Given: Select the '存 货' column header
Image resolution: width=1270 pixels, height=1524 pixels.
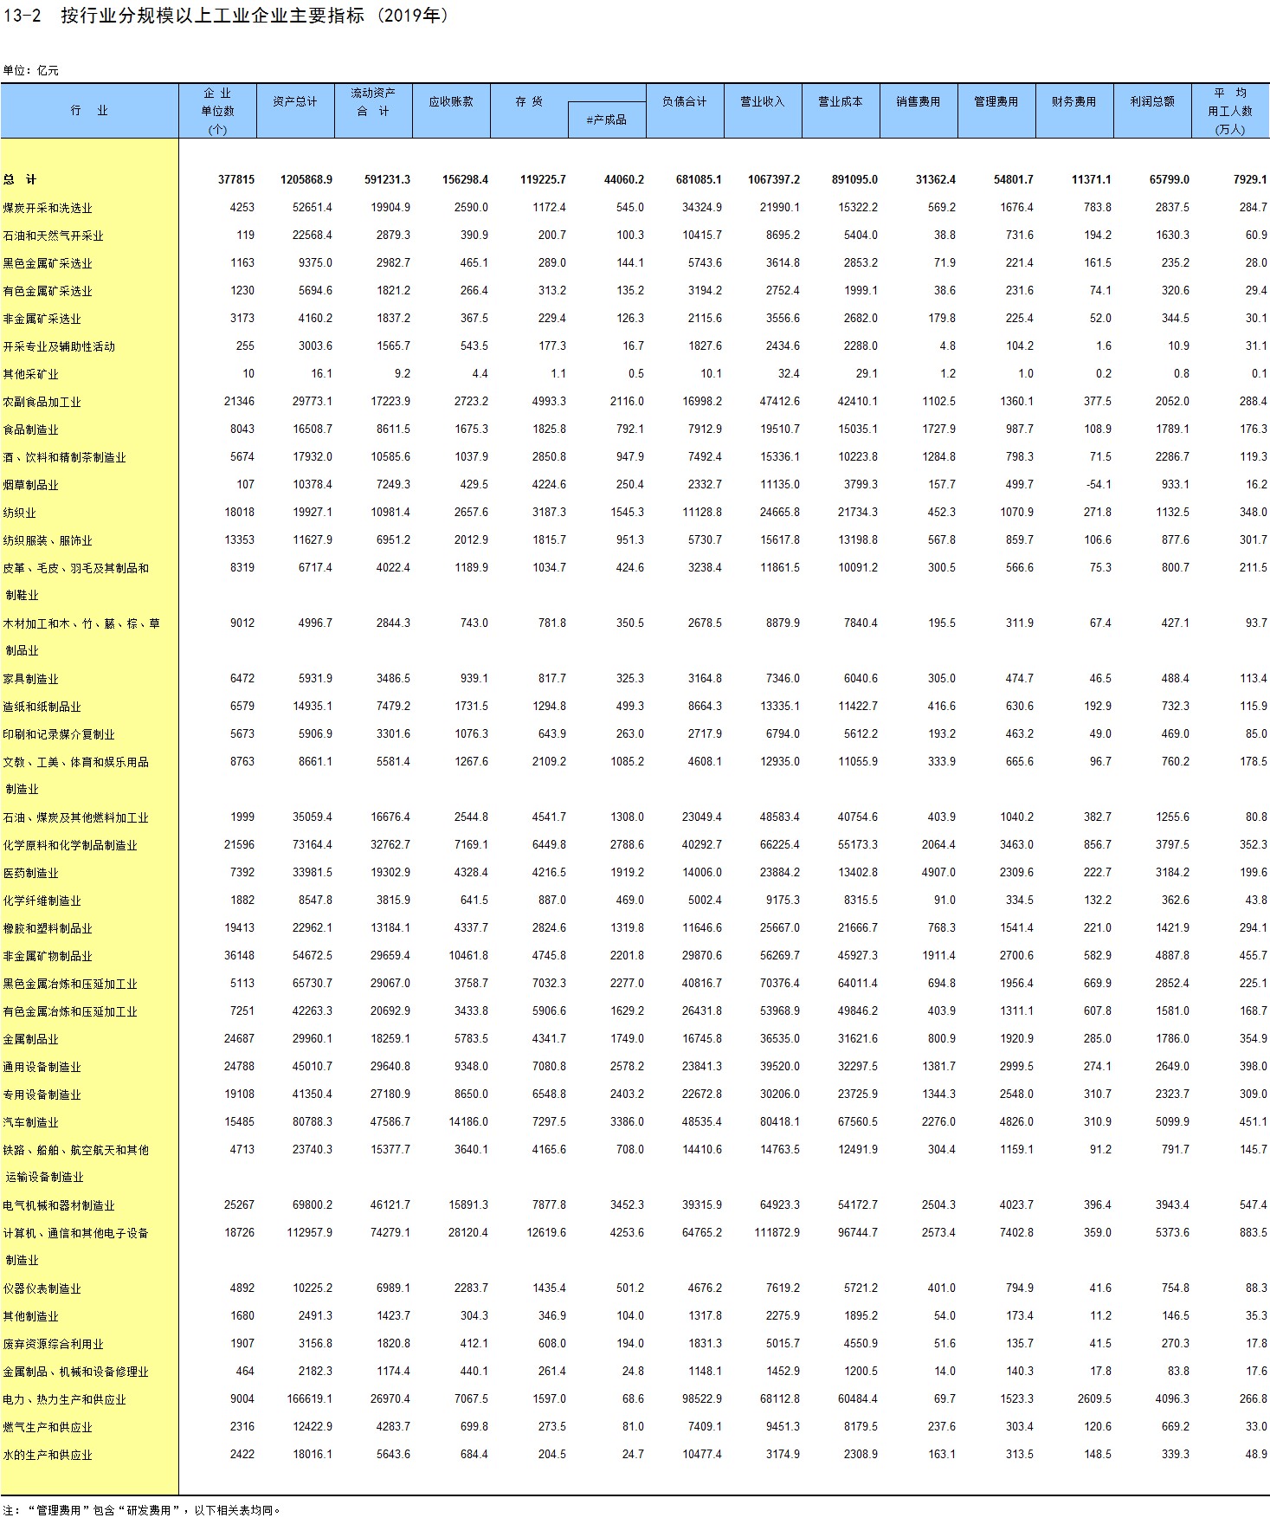Looking at the screenshot, I should 529,101.
